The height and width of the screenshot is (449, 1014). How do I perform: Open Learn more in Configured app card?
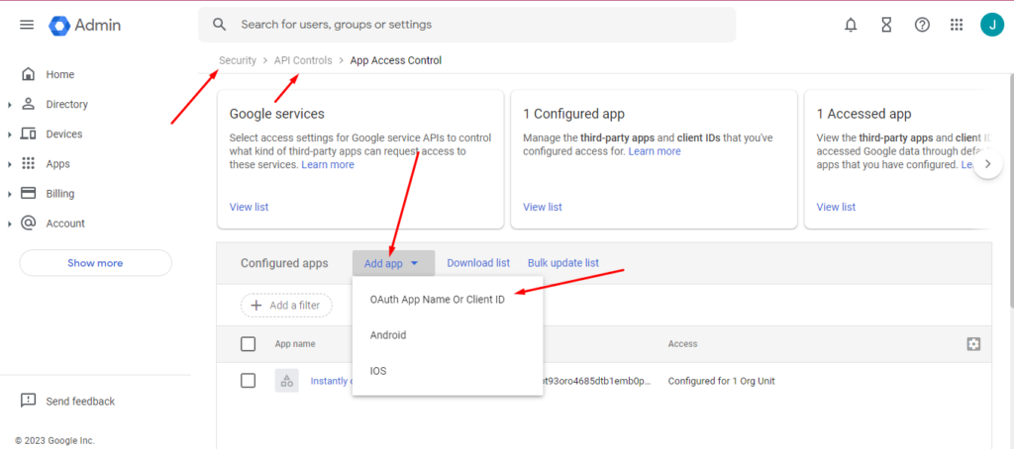click(655, 151)
